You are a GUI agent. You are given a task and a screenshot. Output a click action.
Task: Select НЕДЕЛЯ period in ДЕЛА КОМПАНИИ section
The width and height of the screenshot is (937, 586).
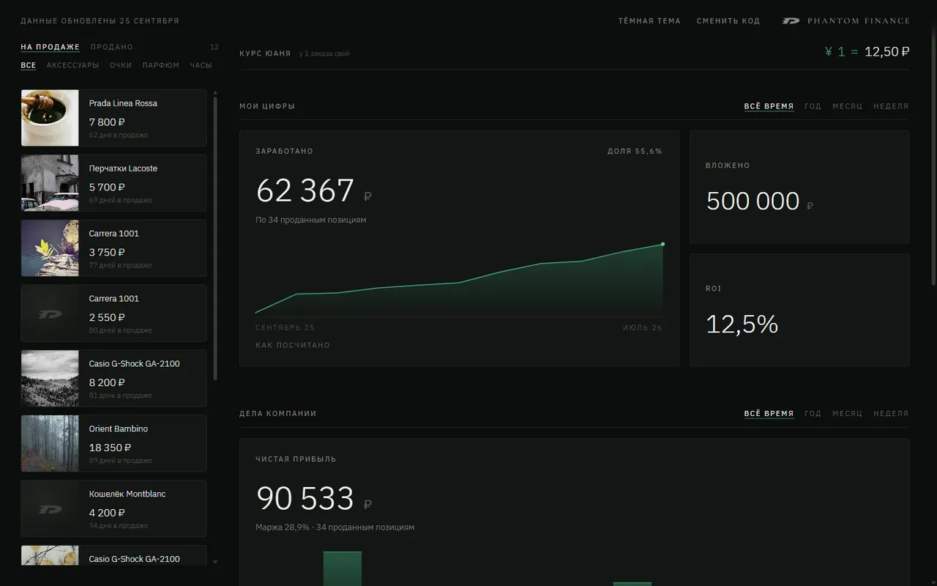(x=891, y=414)
